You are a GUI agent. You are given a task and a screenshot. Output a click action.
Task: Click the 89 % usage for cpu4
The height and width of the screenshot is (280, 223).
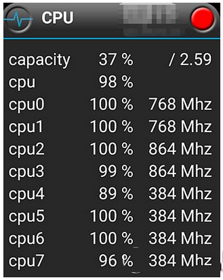[116, 194]
